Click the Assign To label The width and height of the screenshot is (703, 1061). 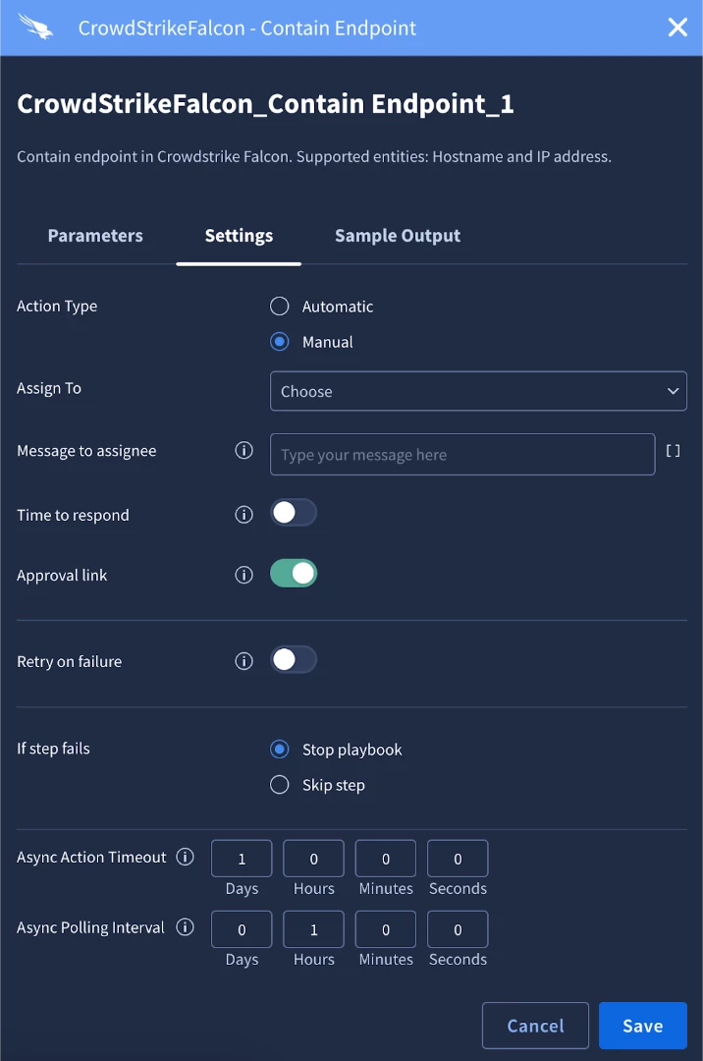(x=49, y=388)
